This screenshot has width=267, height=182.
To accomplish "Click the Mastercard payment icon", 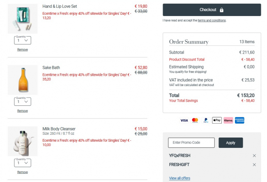I will point(195,120).
